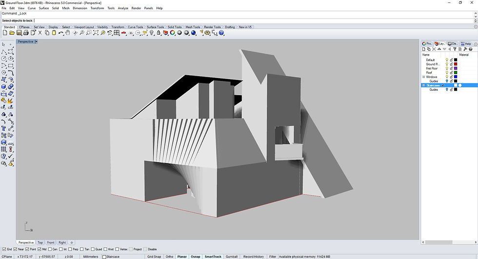Screen dimensions: 478x259
Task: Toggle the End osnap checkbox
Action: click(4, 249)
